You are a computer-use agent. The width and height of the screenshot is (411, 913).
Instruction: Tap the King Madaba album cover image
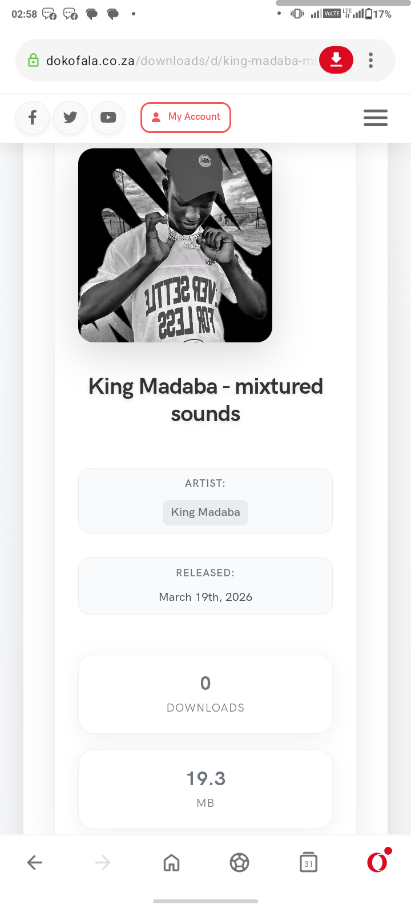tap(175, 245)
